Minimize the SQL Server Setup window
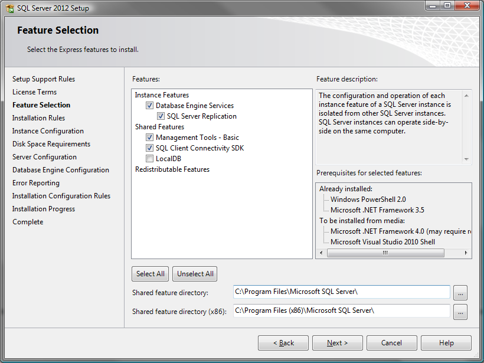The image size is (484, 363). (x=433, y=6)
